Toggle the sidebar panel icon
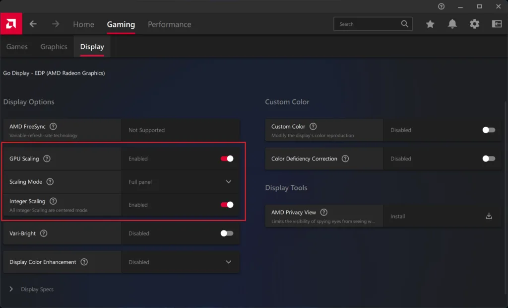 pos(497,24)
